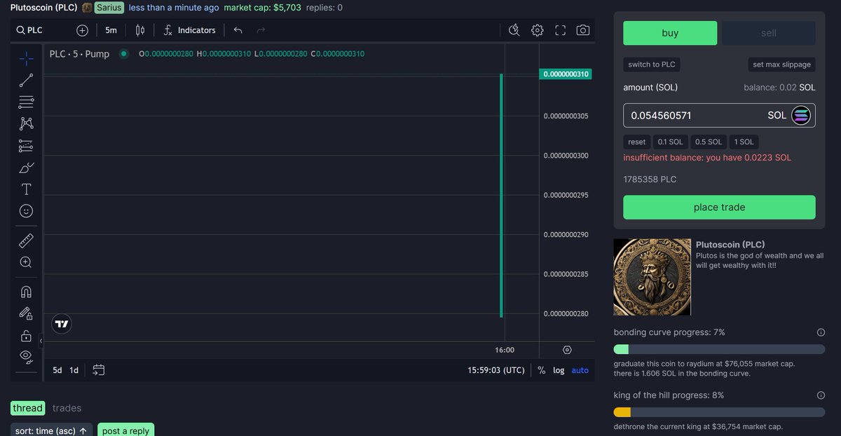Switch to the thread tab
Image resolution: width=841 pixels, height=436 pixels.
tap(28, 408)
